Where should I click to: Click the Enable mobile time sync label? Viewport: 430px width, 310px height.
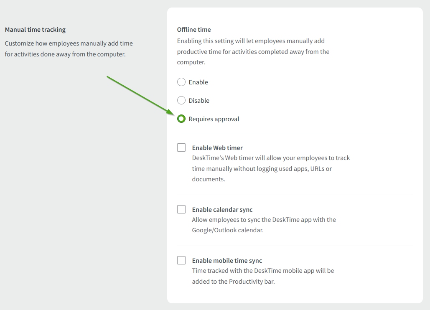(227, 260)
